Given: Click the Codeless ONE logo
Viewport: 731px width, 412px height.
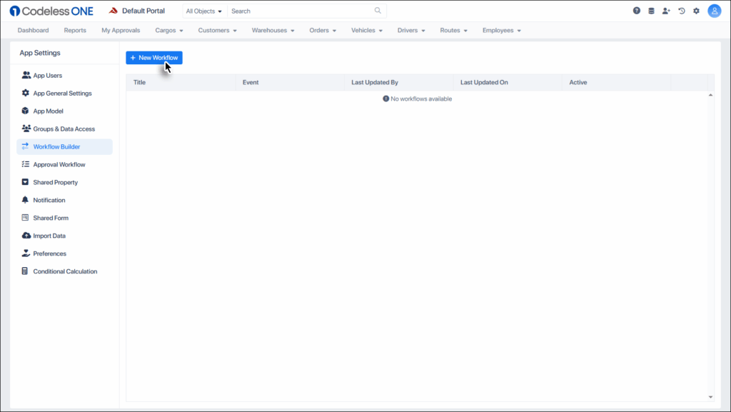Looking at the screenshot, I should coord(50,11).
